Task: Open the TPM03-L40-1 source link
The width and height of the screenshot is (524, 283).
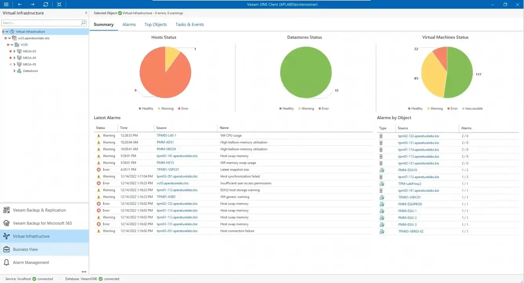Action: pos(166,136)
